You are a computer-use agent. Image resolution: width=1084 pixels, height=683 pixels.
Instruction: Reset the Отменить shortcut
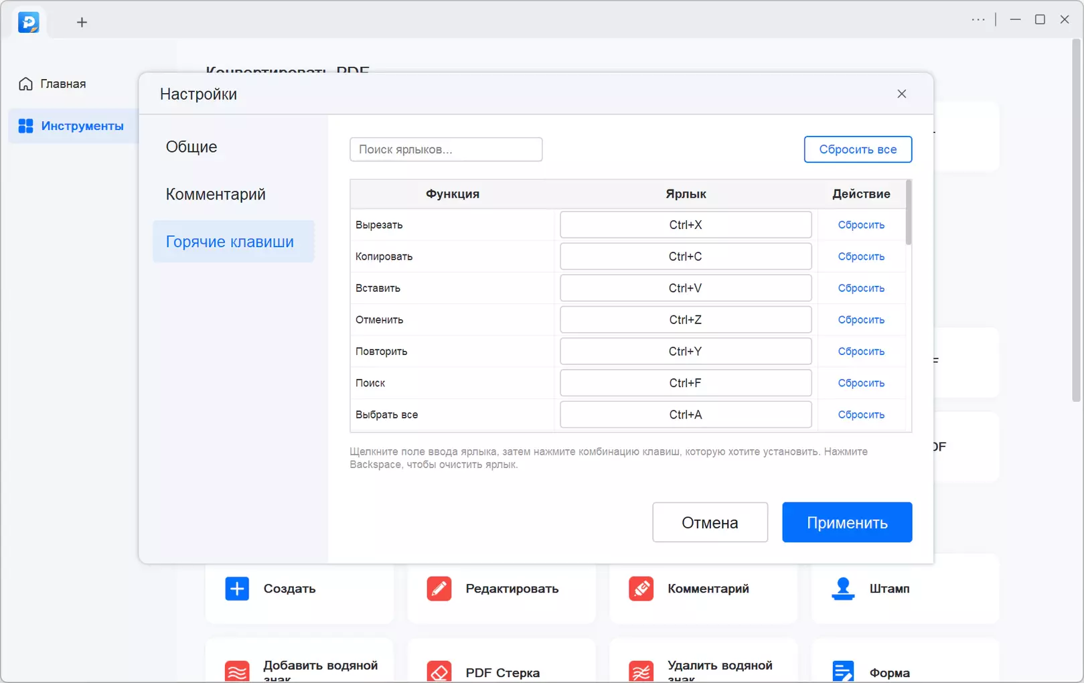click(x=861, y=319)
